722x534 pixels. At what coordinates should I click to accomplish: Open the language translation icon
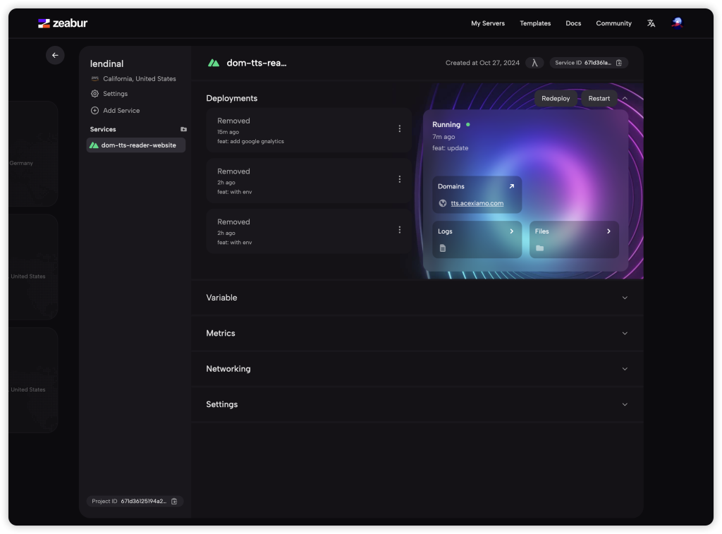651,23
